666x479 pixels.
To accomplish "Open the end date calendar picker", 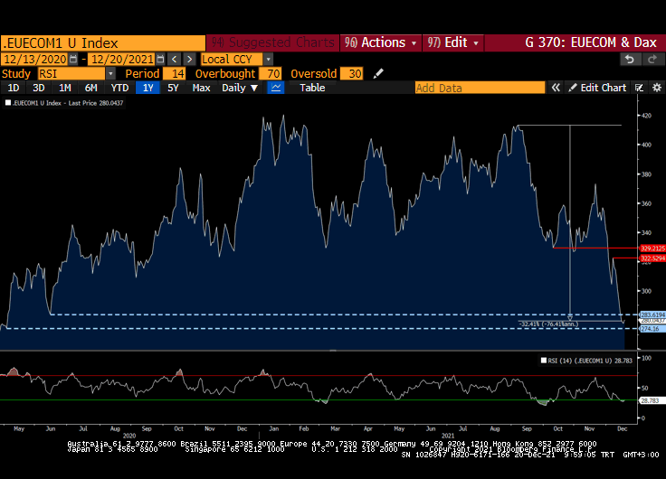I will click(x=160, y=59).
